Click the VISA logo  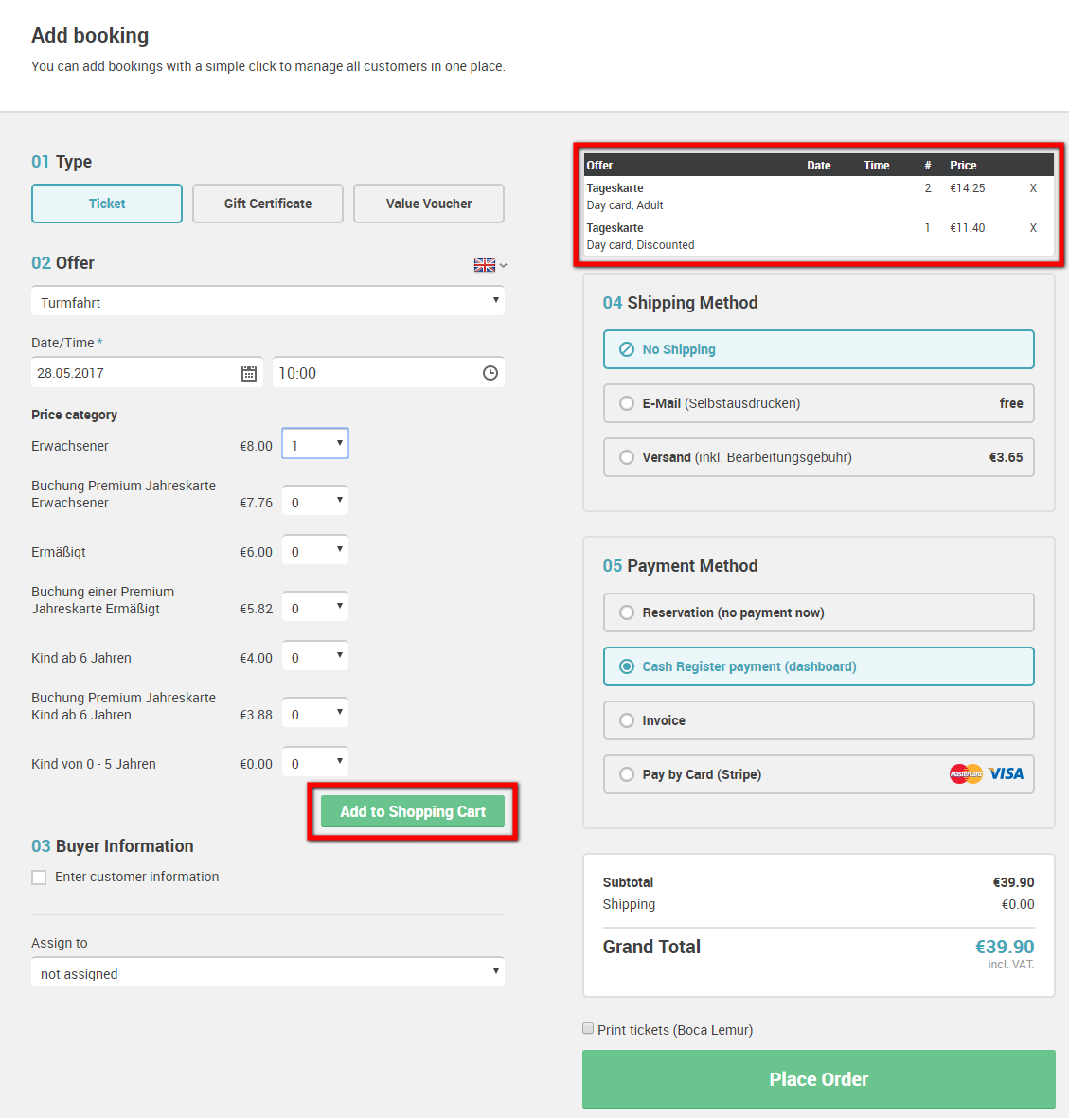click(x=1006, y=773)
